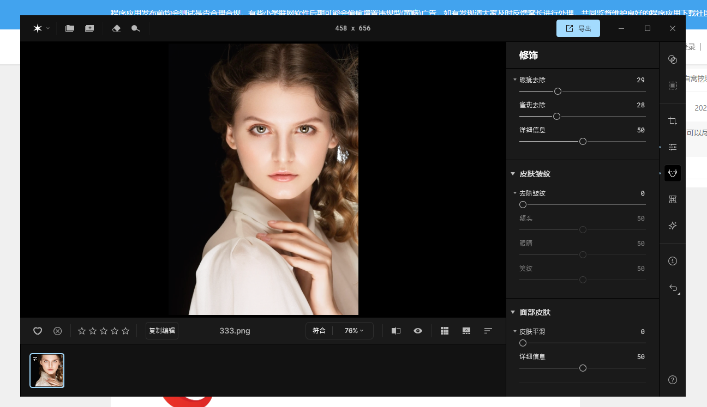Open folder icon in top toolbar
Screen dimensions: 707x407
click(70, 28)
